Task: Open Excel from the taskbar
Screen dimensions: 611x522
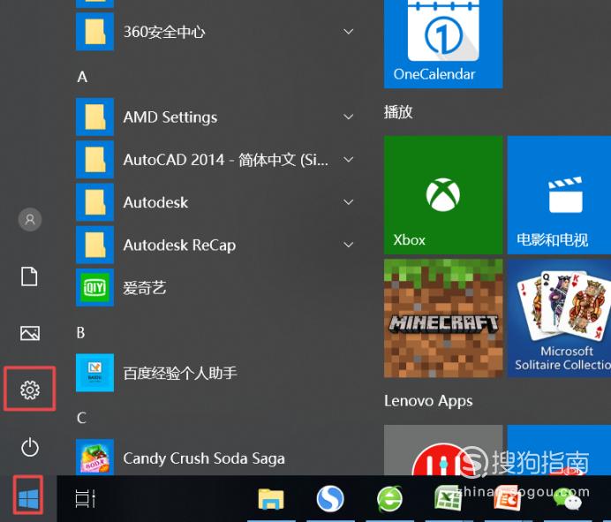Action: click(449, 499)
